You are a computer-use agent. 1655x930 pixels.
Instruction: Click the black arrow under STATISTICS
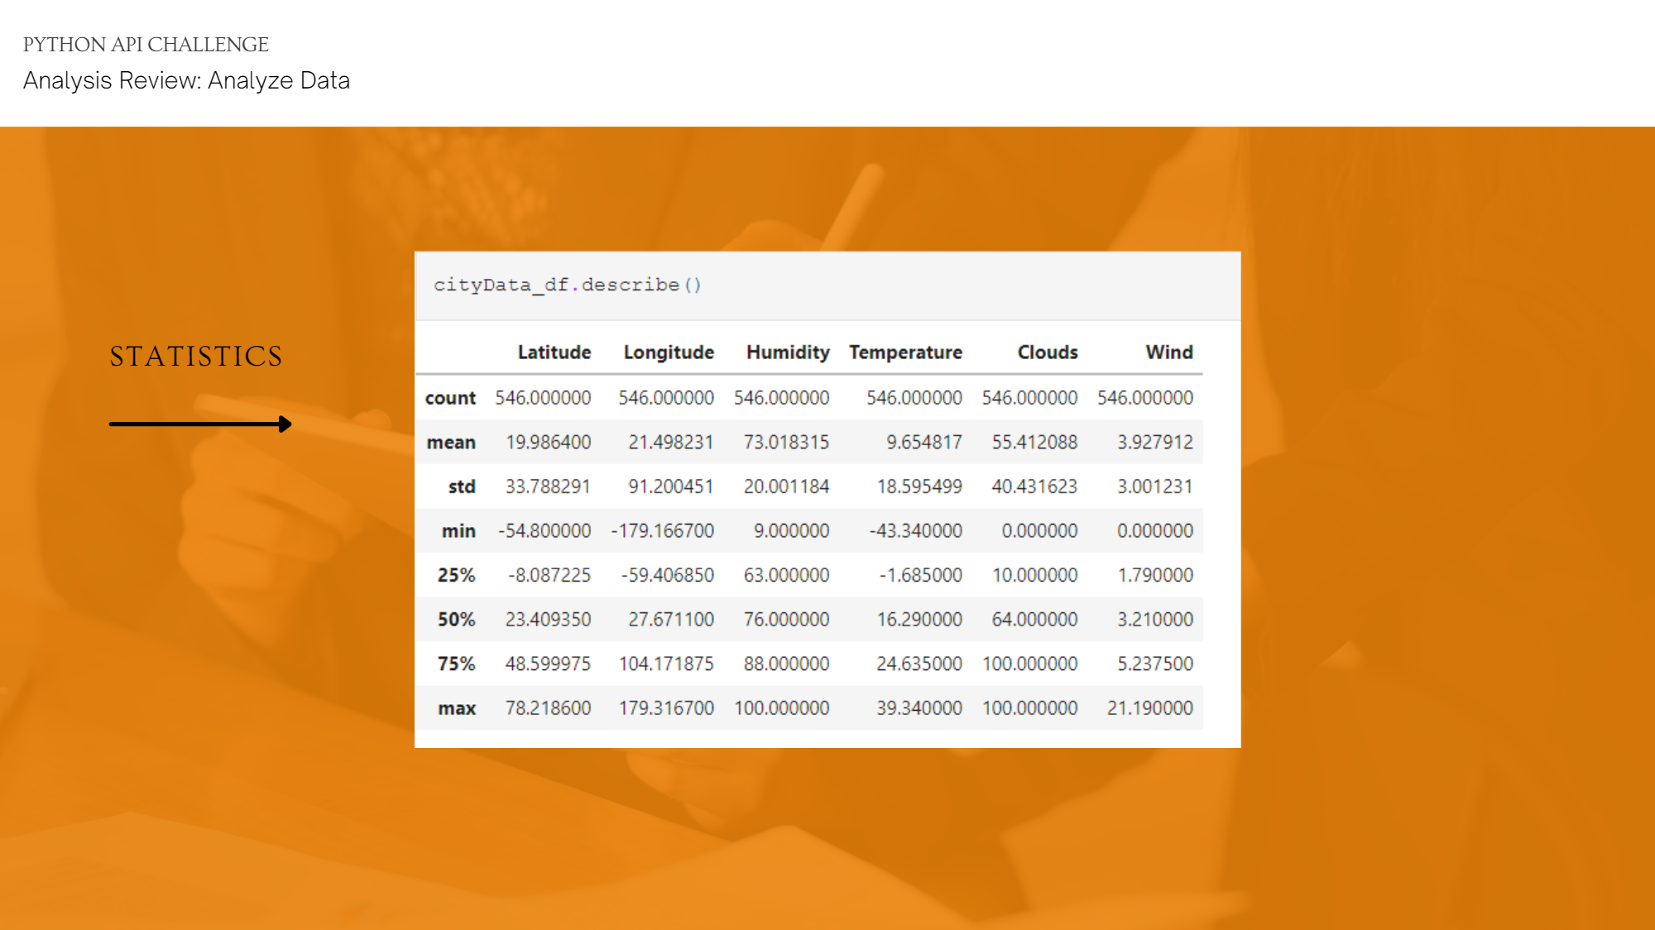point(200,424)
